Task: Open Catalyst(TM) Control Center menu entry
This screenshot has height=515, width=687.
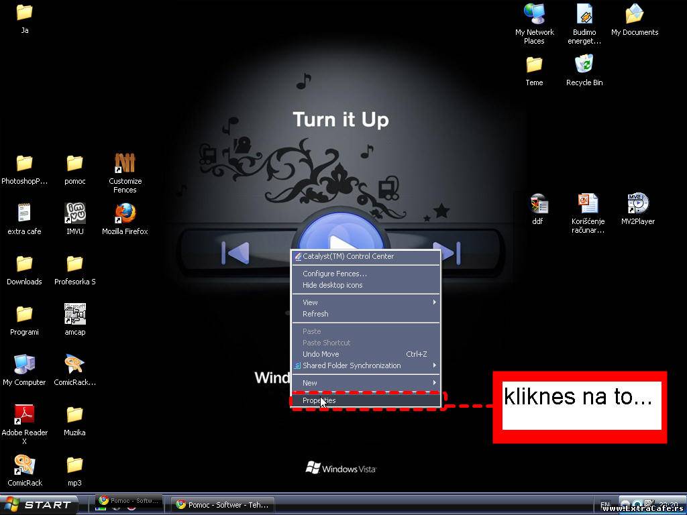Action: (x=348, y=256)
